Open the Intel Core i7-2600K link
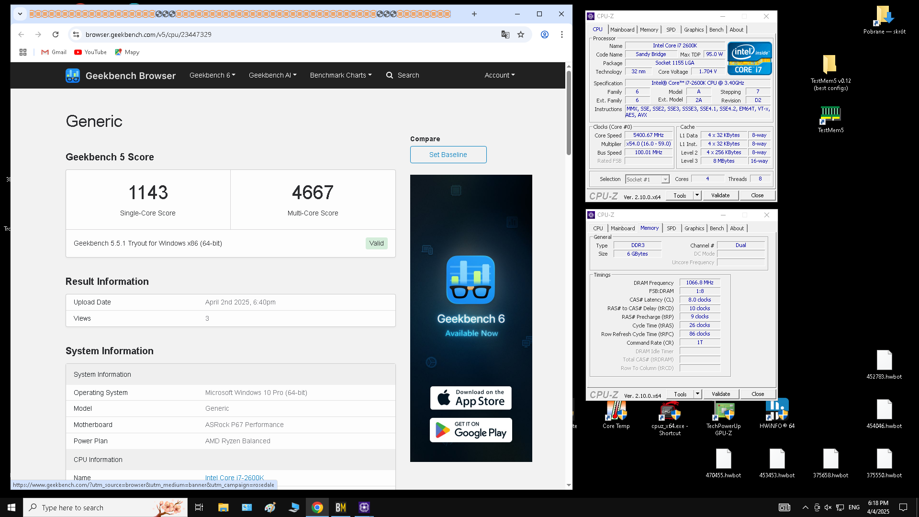Image resolution: width=919 pixels, height=517 pixels. click(x=235, y=478)
